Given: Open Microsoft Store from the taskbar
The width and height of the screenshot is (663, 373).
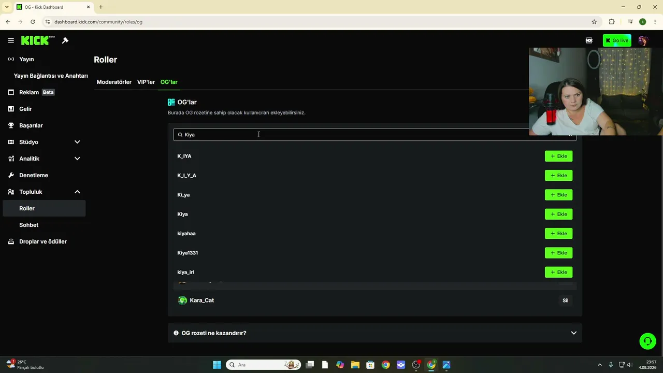Looking at the screenshot, I should [x=370, y=365].
